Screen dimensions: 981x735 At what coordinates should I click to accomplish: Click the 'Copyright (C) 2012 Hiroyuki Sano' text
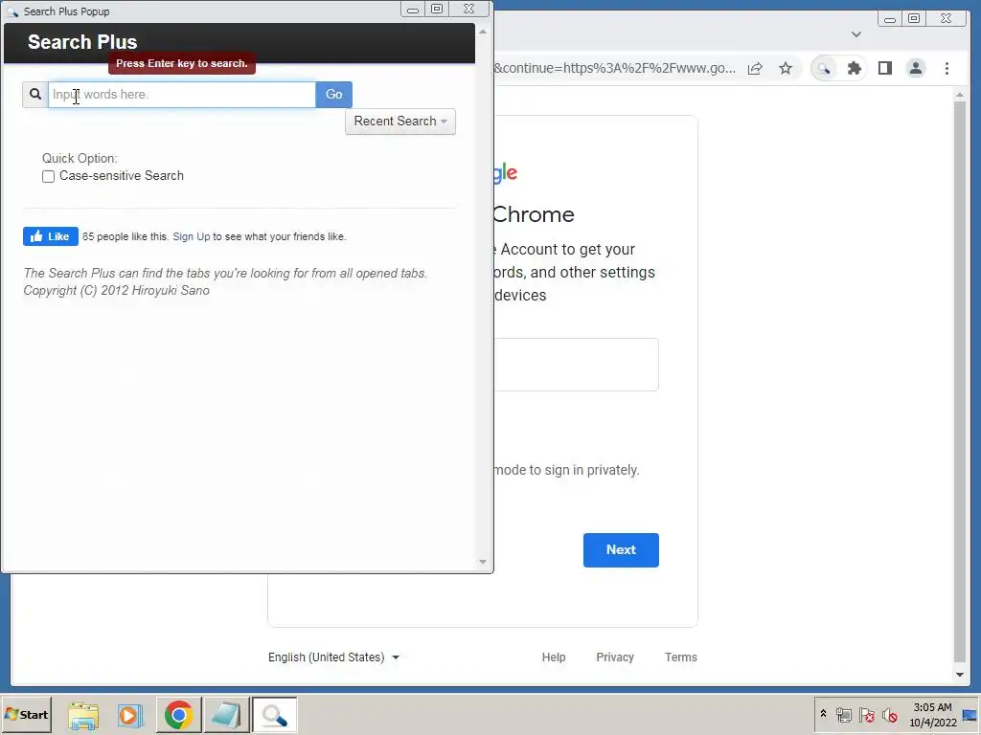click(x=116, y=291)
